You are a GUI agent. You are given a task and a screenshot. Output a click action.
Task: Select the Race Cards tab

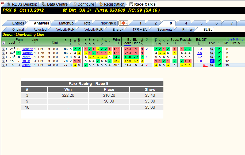click(x=143, y=4)
